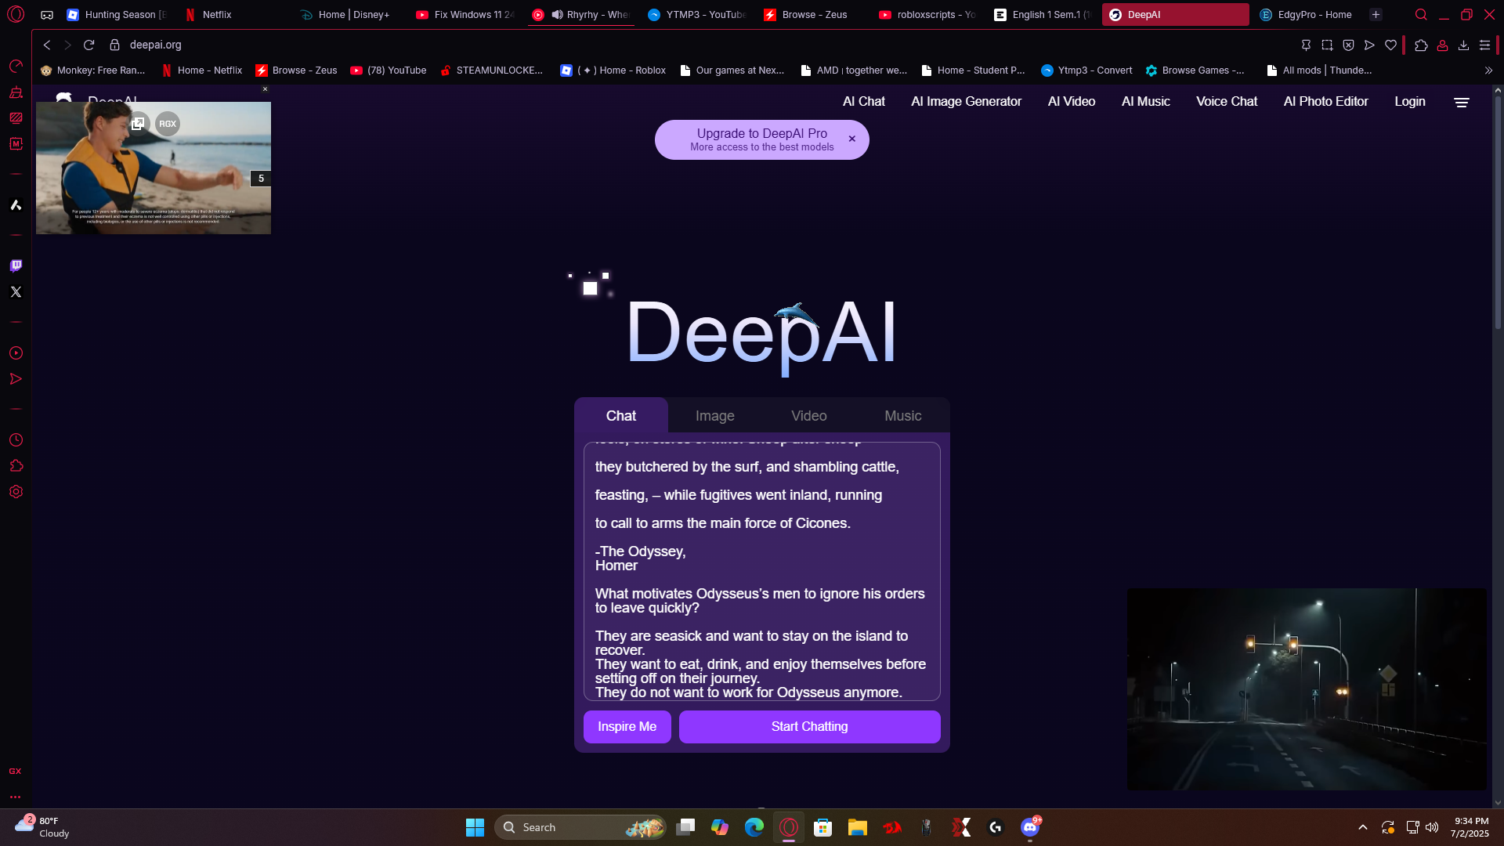Viewport: 1504px width, 846px height.
Task: Click the site security lock icon
Action: 114,45
